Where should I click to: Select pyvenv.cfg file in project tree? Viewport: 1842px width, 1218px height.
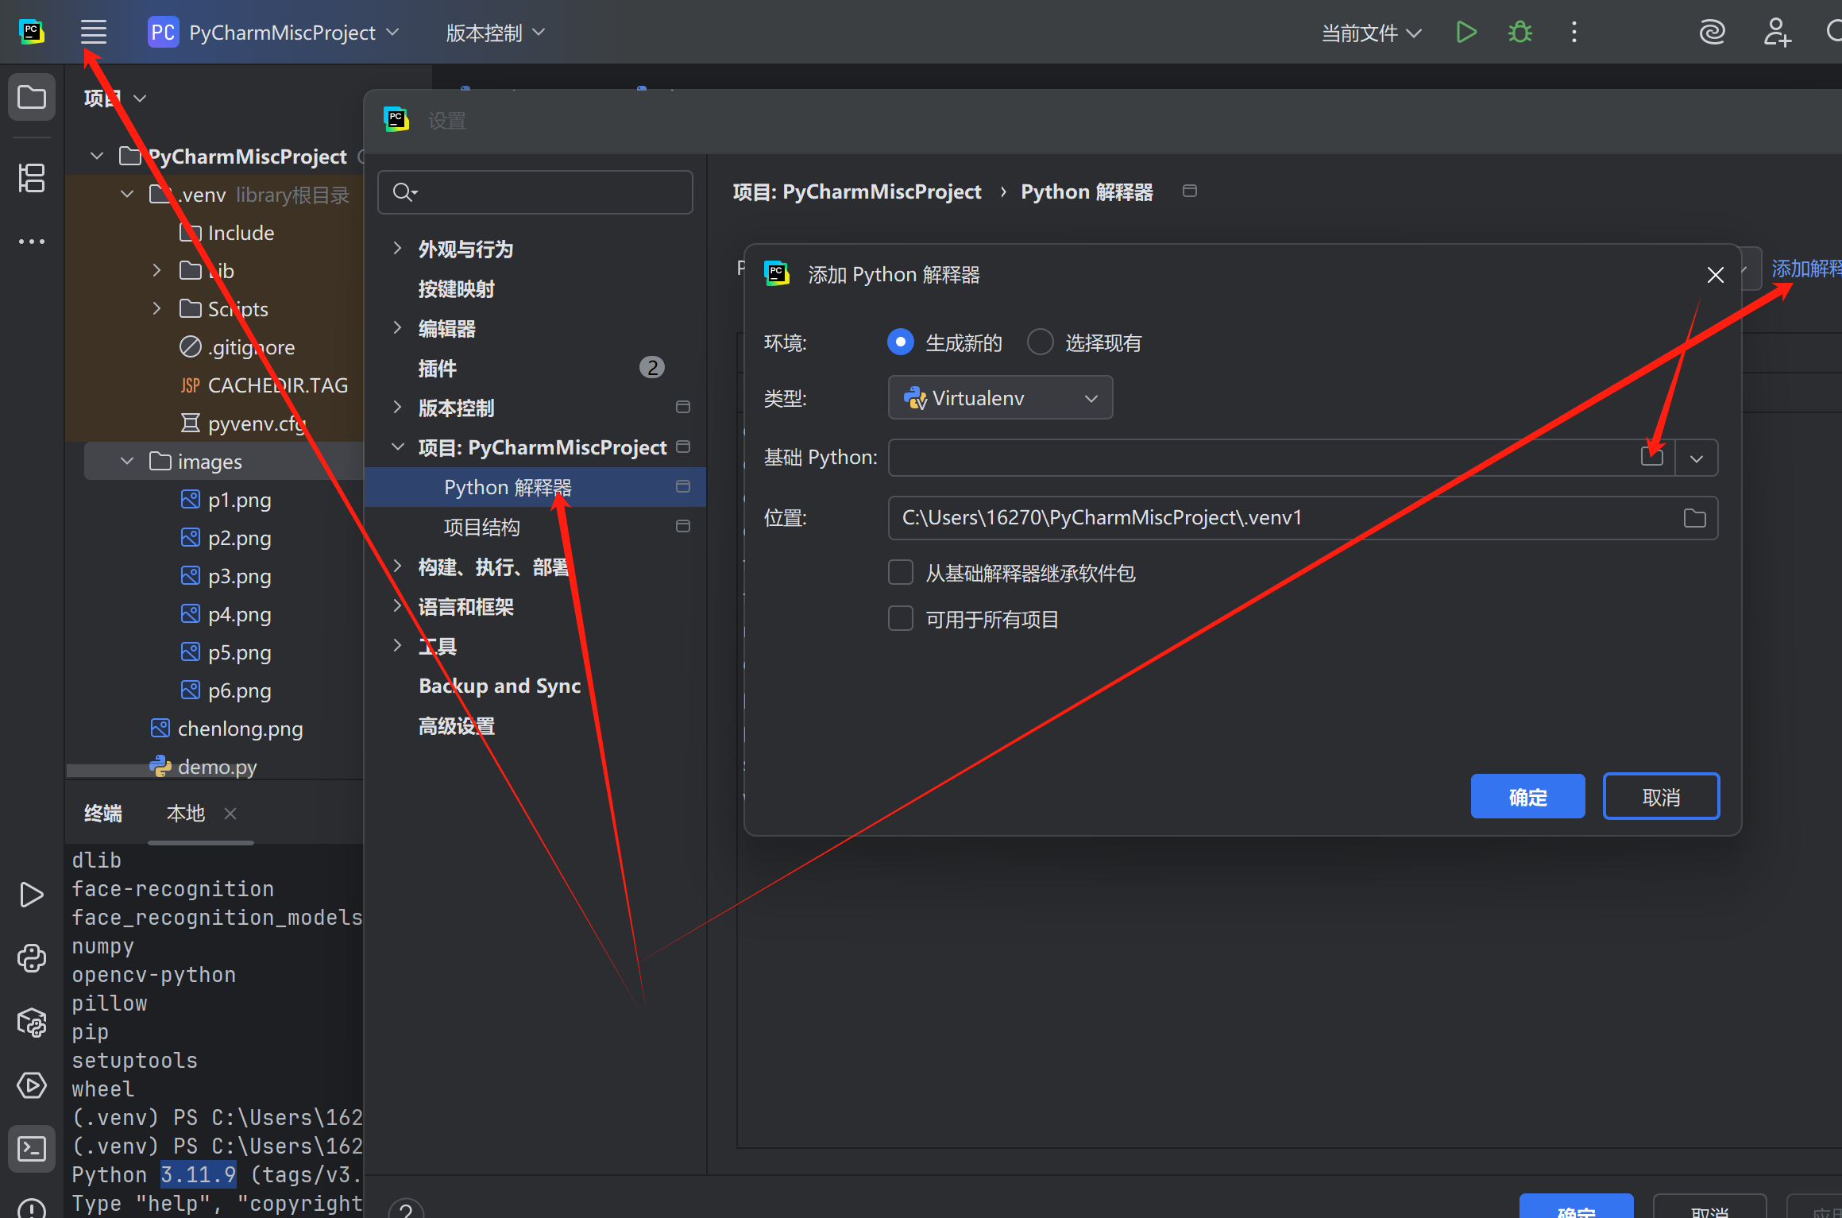[243, 423]
